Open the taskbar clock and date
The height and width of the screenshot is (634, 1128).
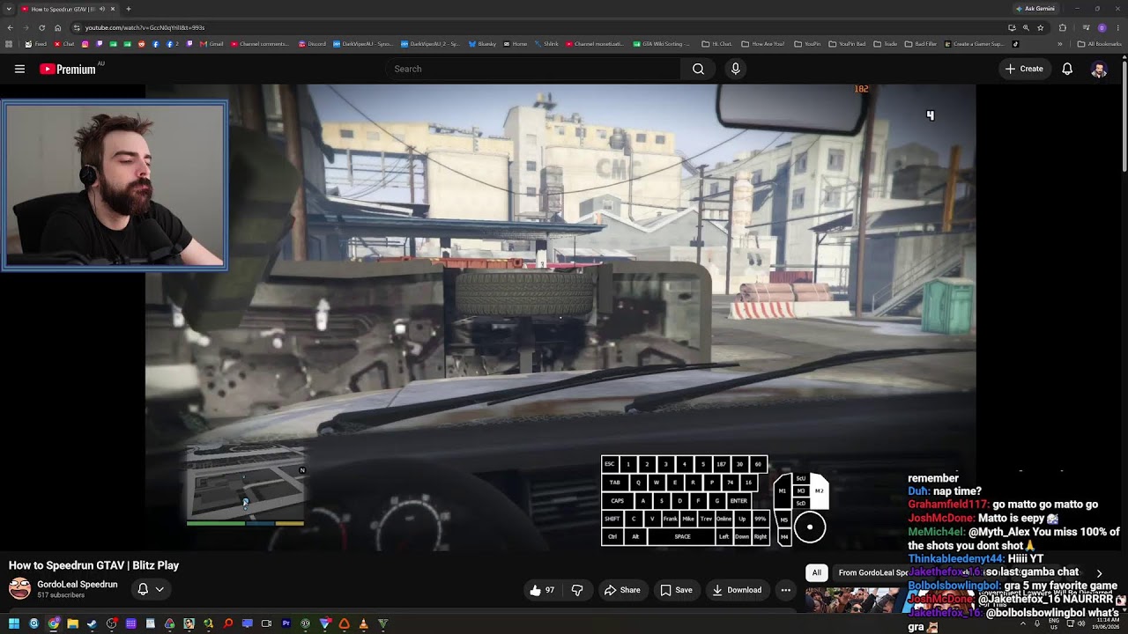1105,623
